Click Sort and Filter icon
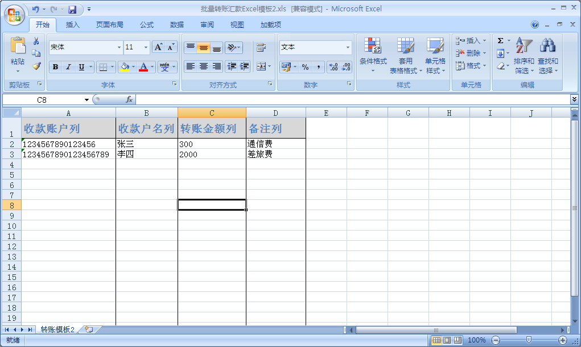The width and height of the screenshot is (581, 347). tap(524, 47)
